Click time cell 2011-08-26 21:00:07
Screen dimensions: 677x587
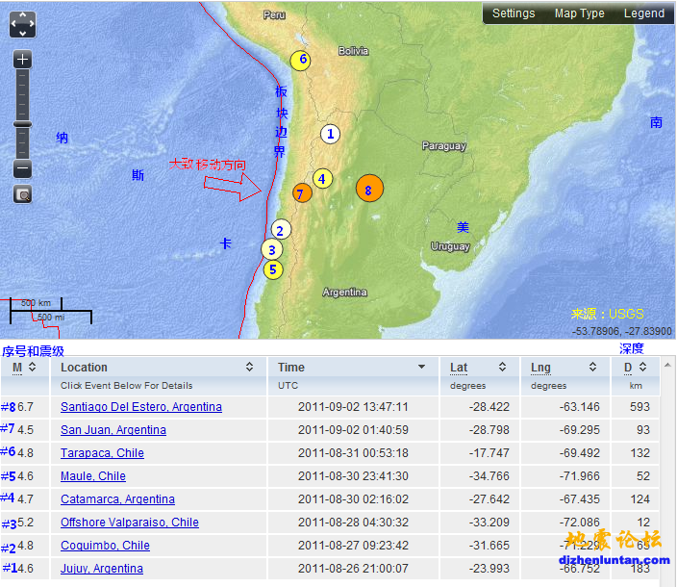pyautogui.click(x=353, y=569)
